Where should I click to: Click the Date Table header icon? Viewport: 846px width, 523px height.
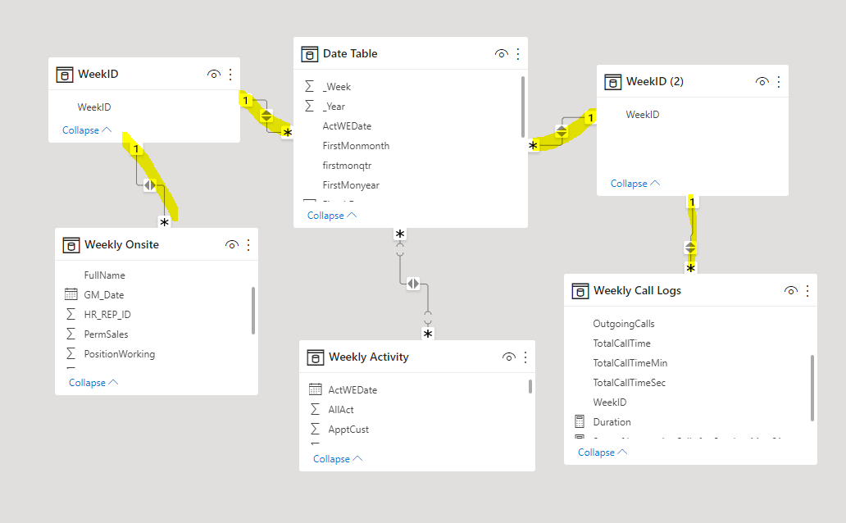tap(309, 54)
